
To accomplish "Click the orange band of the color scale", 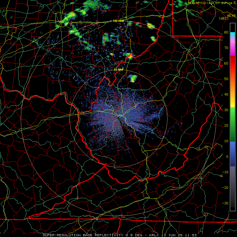I will tap(233, 86).
